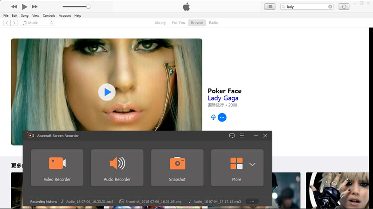Click the Apple logo in iTunes header
This screenshot has width=373, height=209.
coord(186,7)
